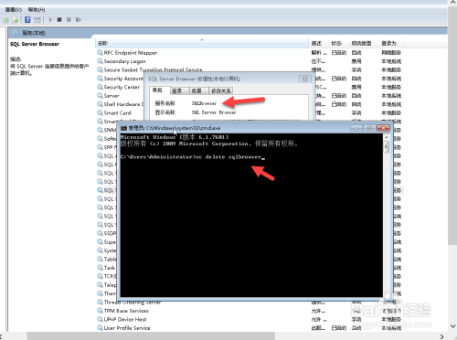
Task: Click inside the cmd window command line
Action: click(193, 157)
